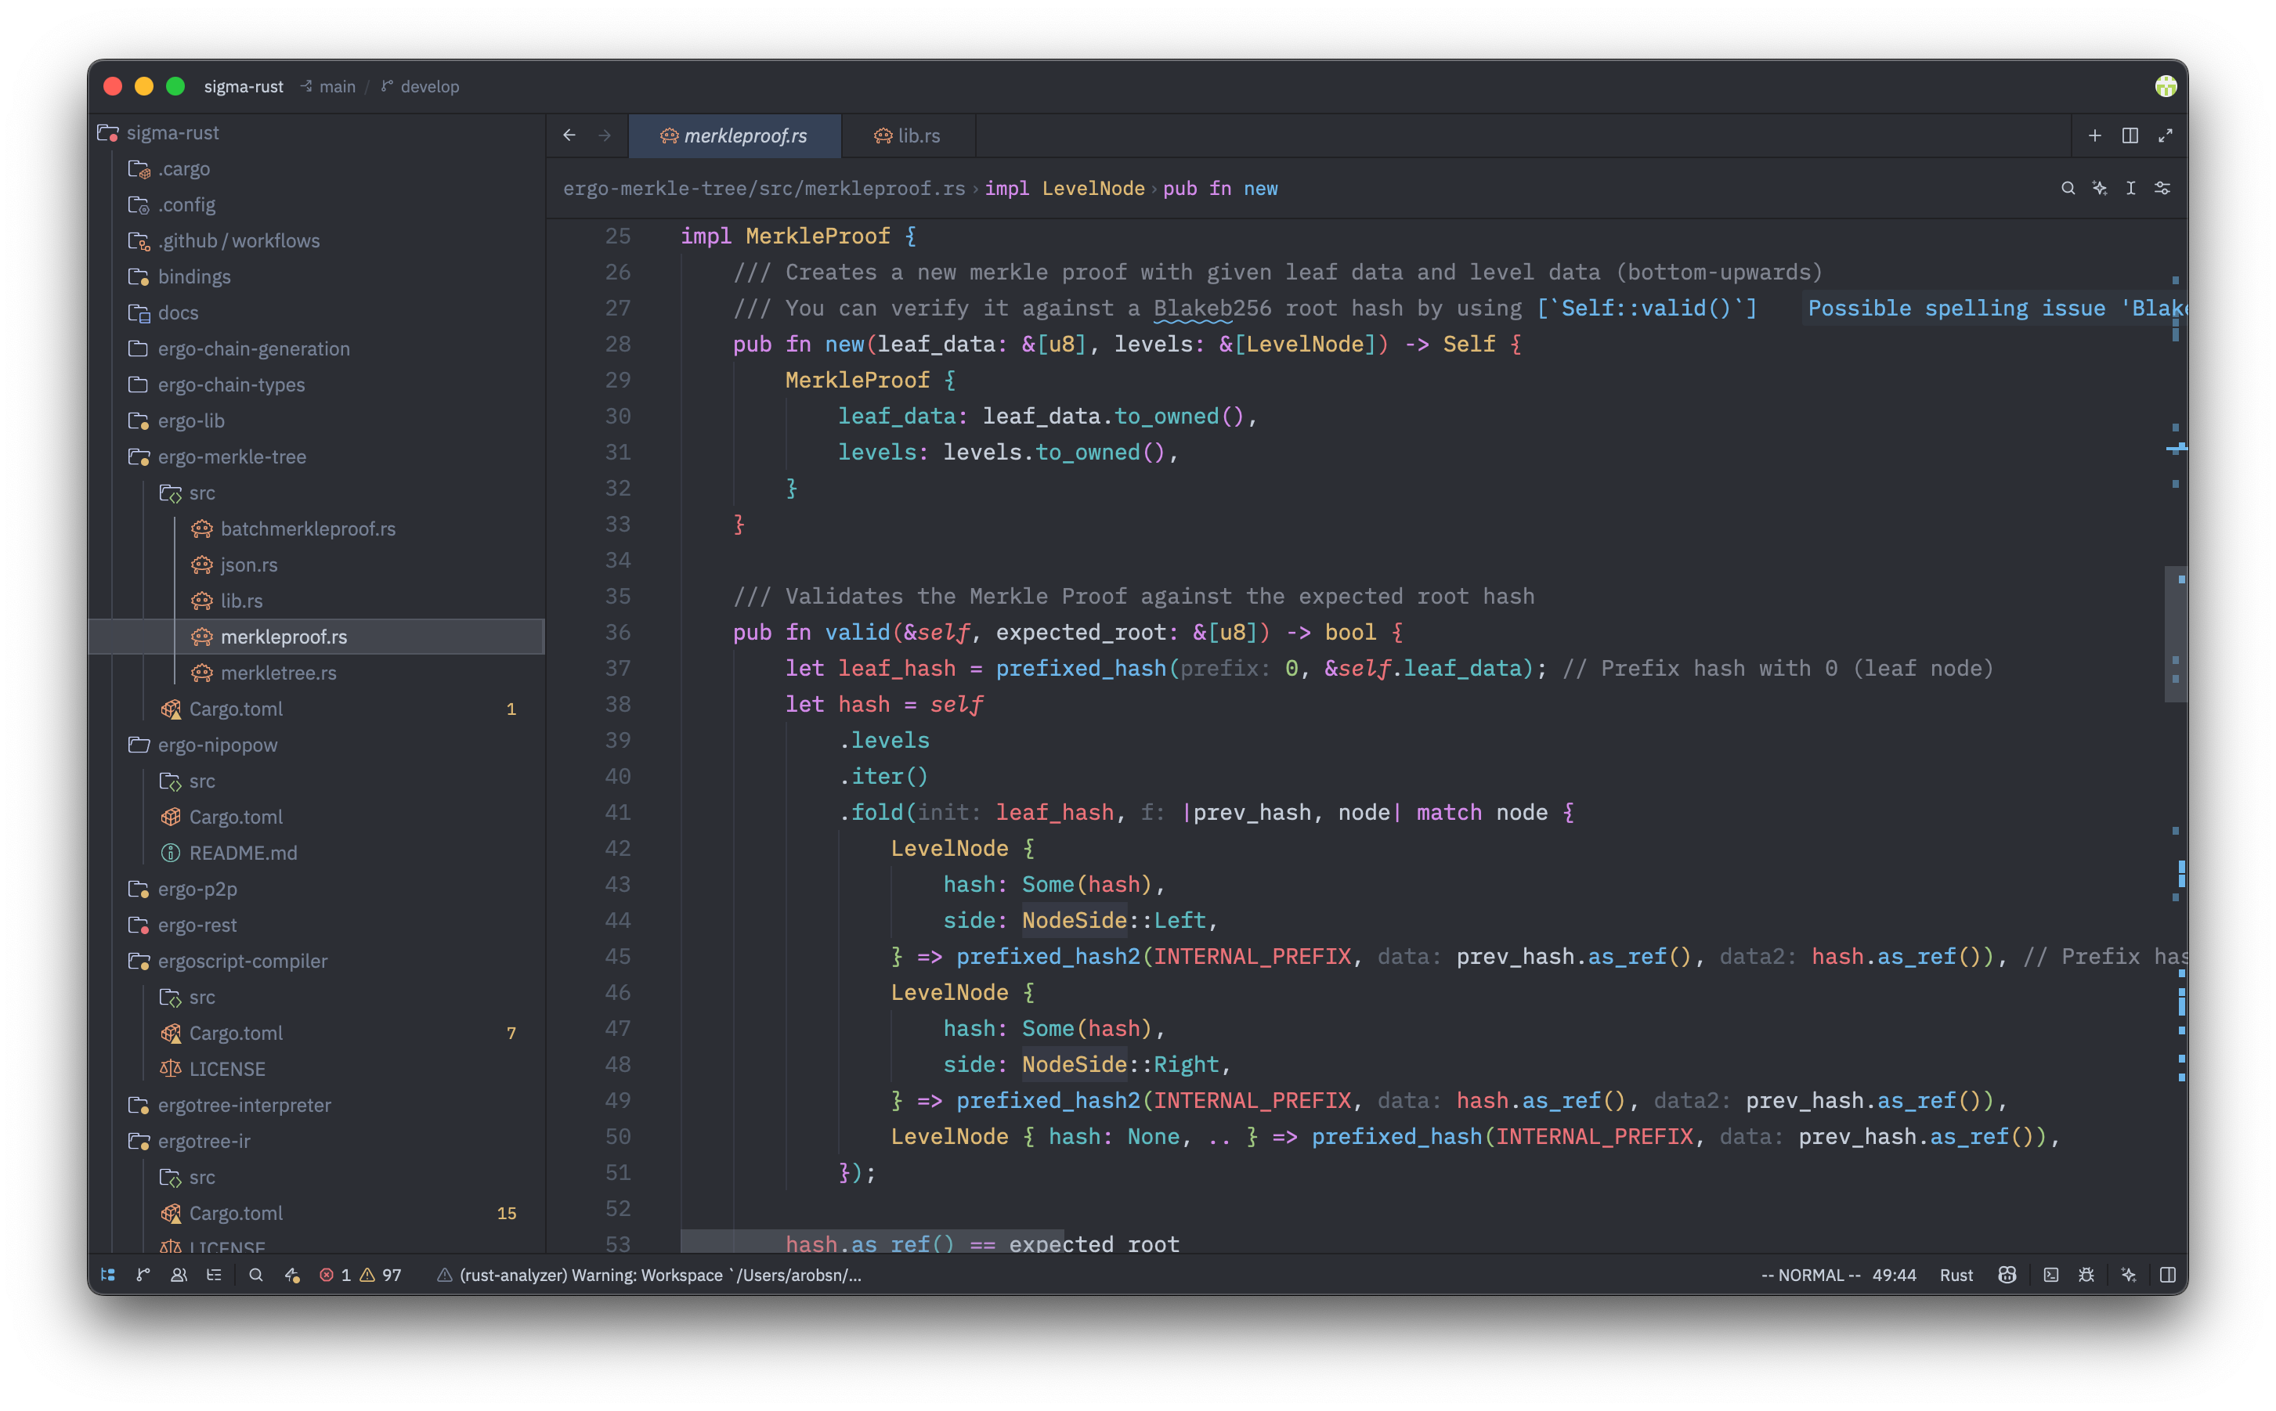Viewport: 2276px width, 1411px height.
Task: Click breadcrumb pub fn new
Action: tap(1219, 188)
